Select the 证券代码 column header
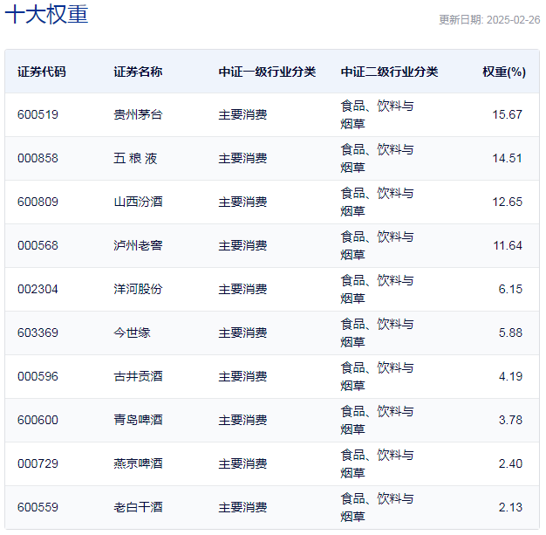The height and width of the screenshot is (535, 546). pyautogui.click(x=41, y=72)
